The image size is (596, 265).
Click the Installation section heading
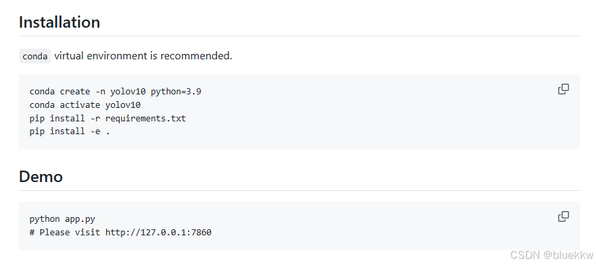coord(59,22)
